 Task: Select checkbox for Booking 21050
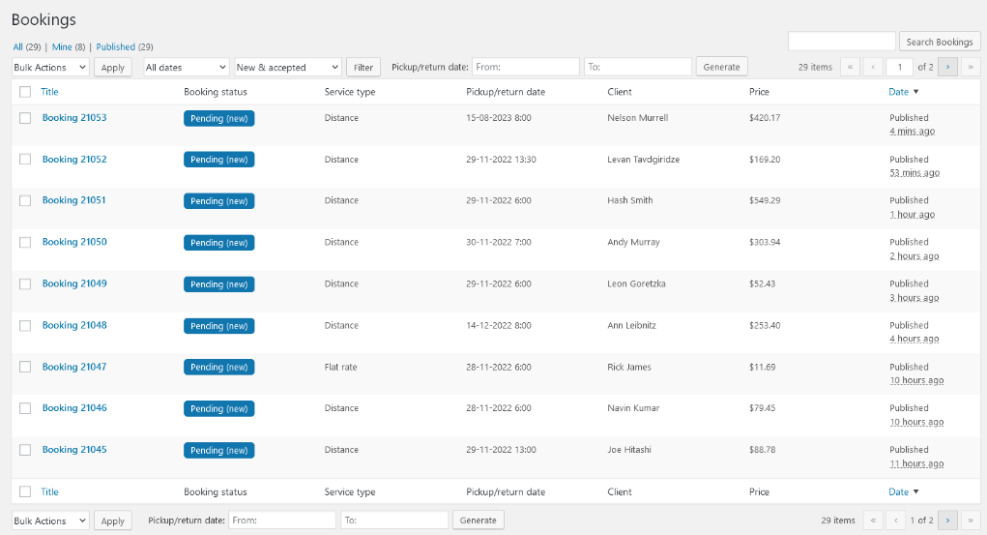click(x=25, y=242)
